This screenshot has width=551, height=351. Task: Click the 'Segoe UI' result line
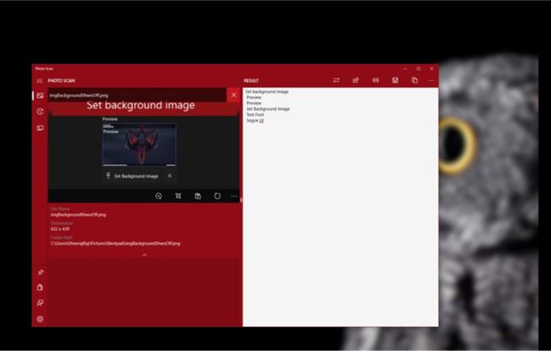255,120
